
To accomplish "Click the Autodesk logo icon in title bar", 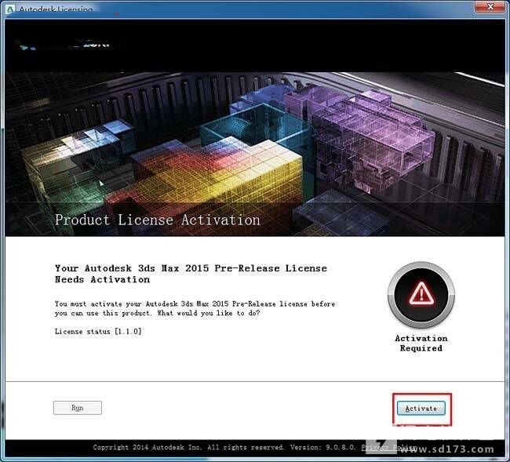I will coord(10,9).
